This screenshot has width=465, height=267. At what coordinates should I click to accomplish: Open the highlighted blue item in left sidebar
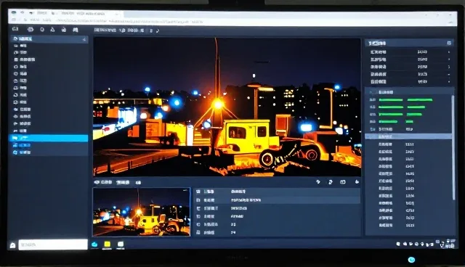pos(49,138)
